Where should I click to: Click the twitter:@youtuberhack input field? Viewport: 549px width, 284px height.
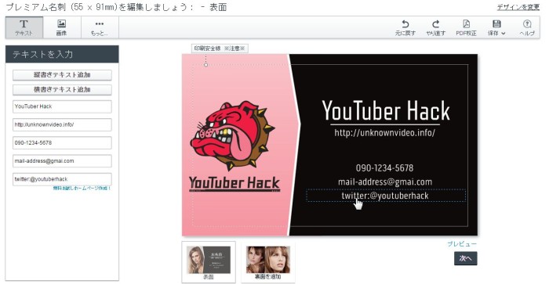click(62, 179)
